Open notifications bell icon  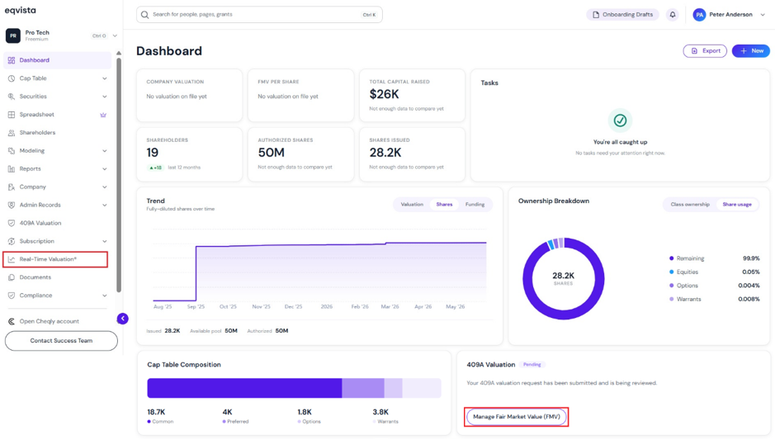[x=672, y=15]
